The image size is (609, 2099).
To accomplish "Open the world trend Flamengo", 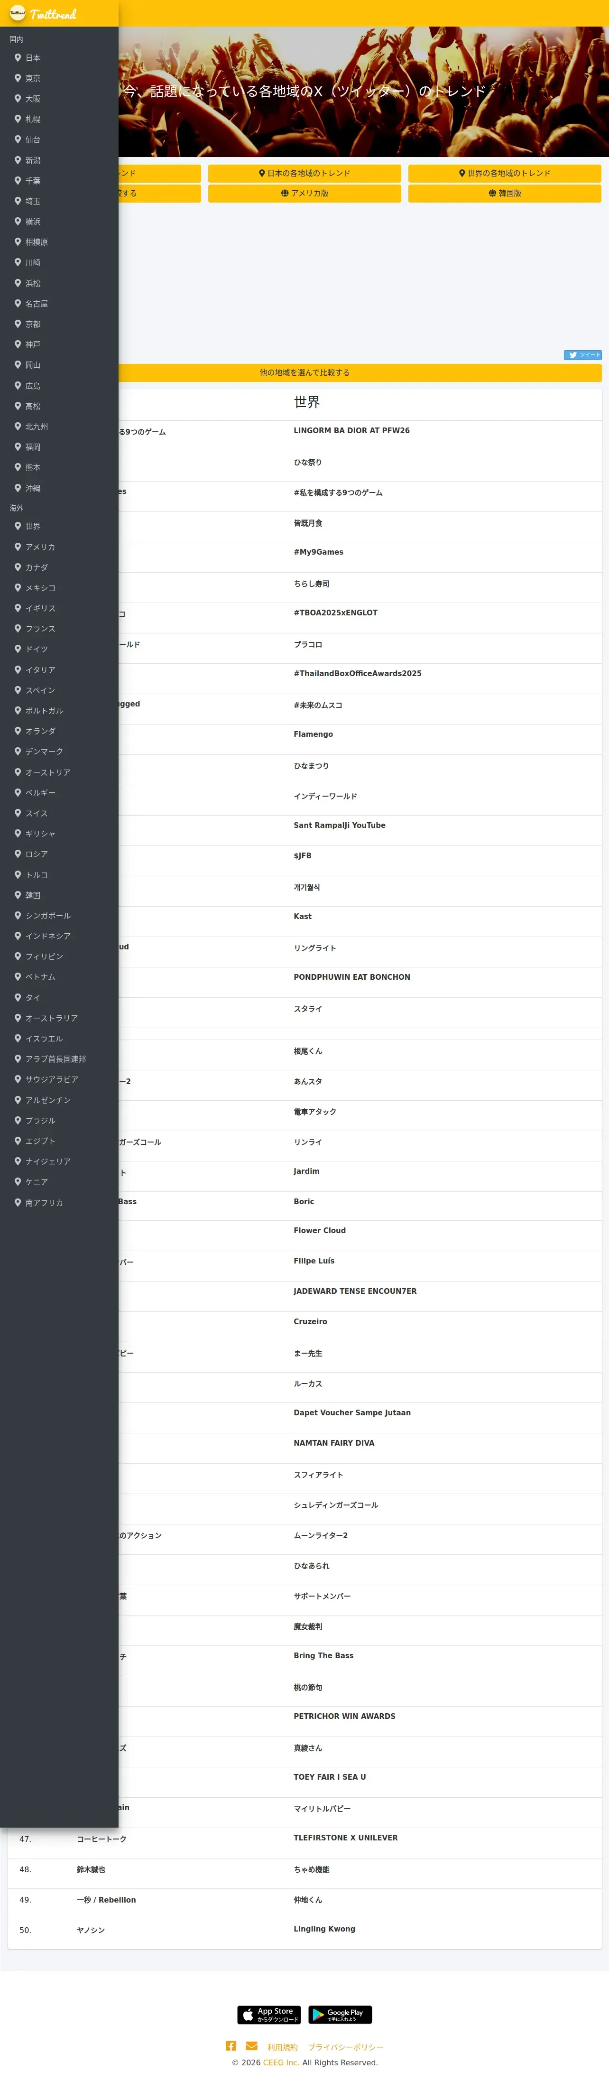I will tap(314, 734).
